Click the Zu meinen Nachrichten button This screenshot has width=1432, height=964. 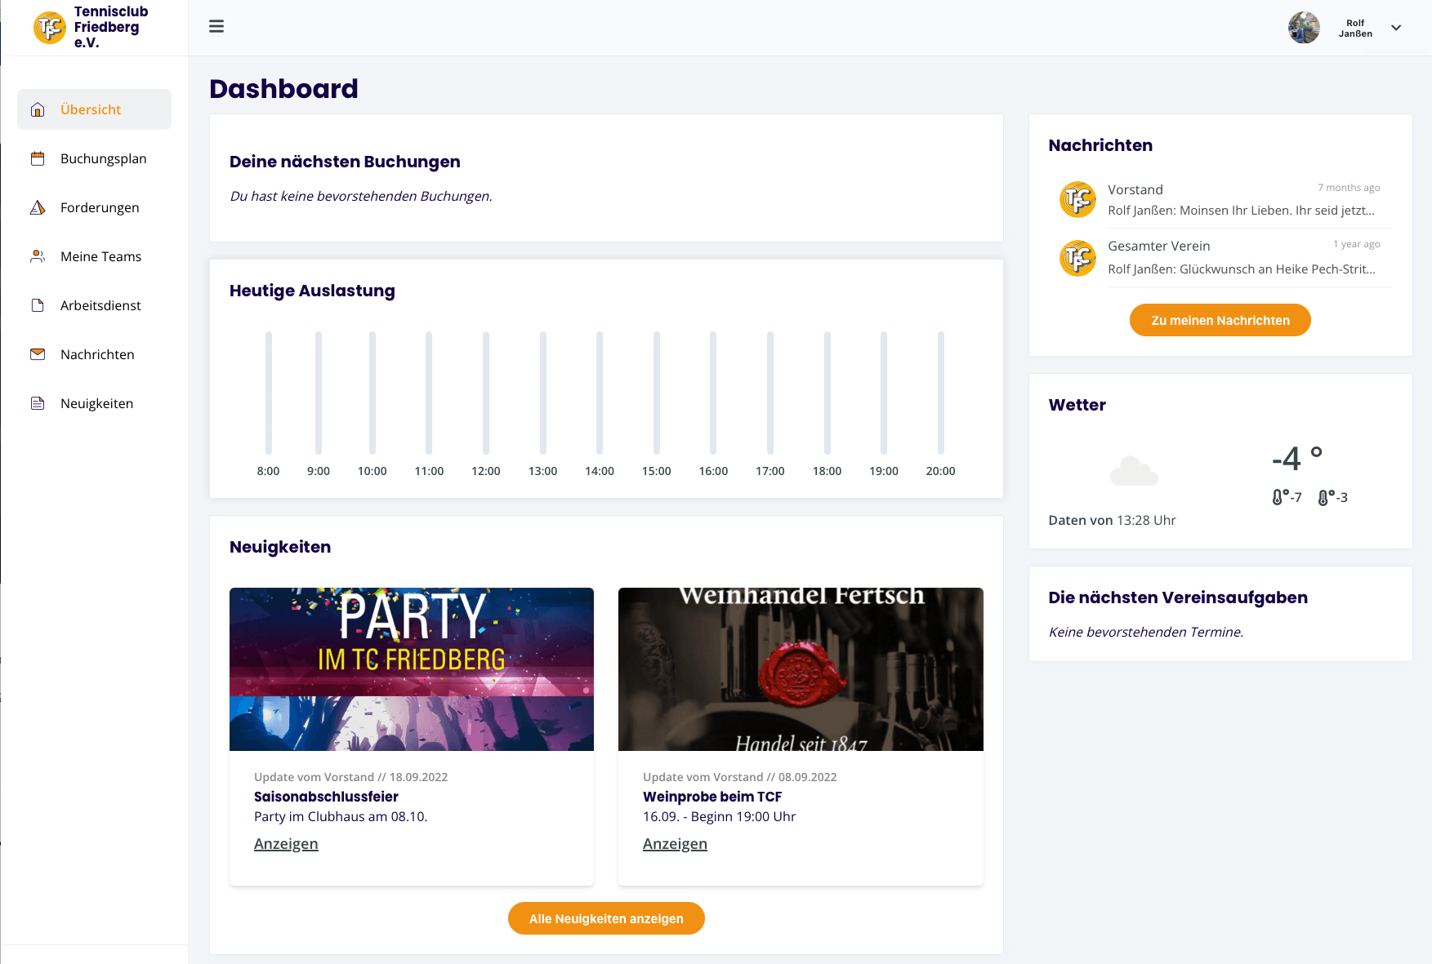coord(1220,320)
